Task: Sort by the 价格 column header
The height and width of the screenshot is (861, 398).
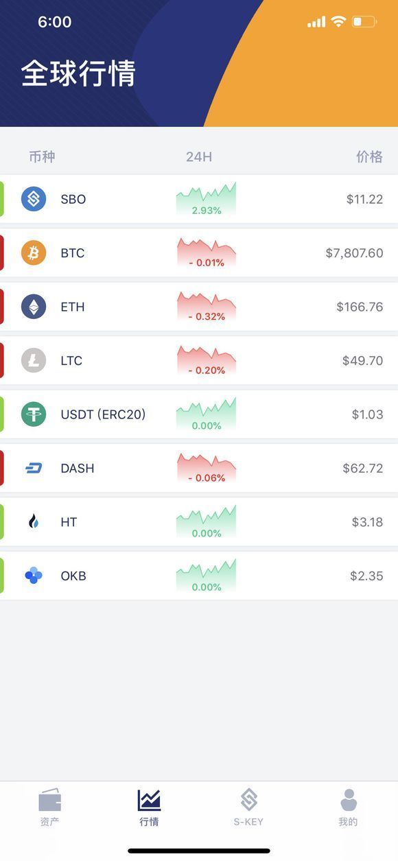Action: [369, 156]
